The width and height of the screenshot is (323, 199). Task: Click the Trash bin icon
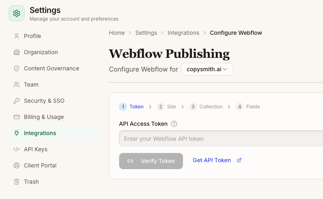(x=17, y=182)
